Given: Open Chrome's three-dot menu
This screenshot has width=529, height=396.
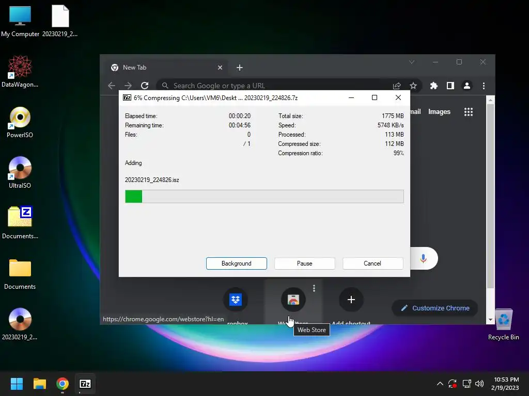Looking at the screenshot, I should point(484,86).
